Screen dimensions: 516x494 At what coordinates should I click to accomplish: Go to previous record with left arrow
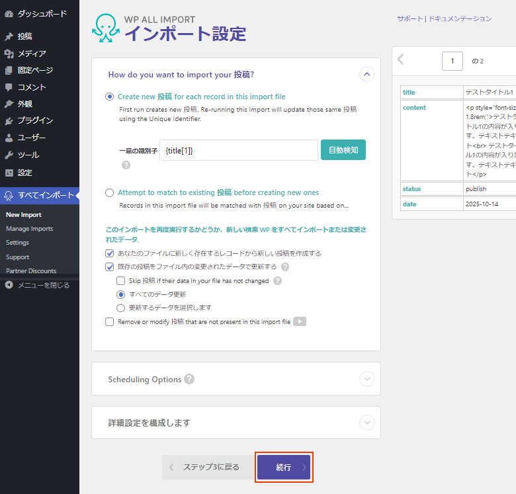click(x=400, y=60)
